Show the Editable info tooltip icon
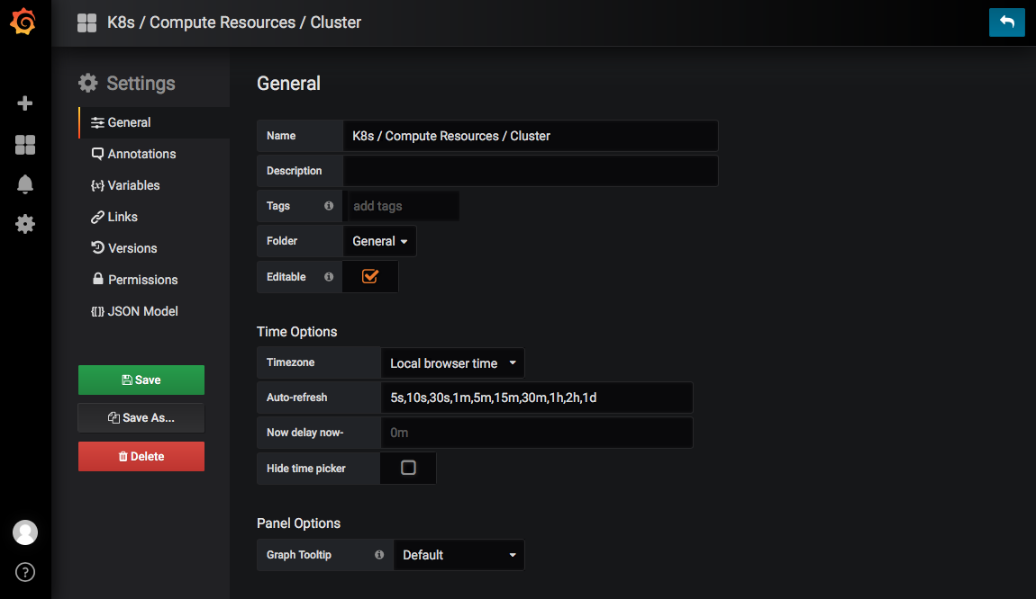 tap(329, 277)
